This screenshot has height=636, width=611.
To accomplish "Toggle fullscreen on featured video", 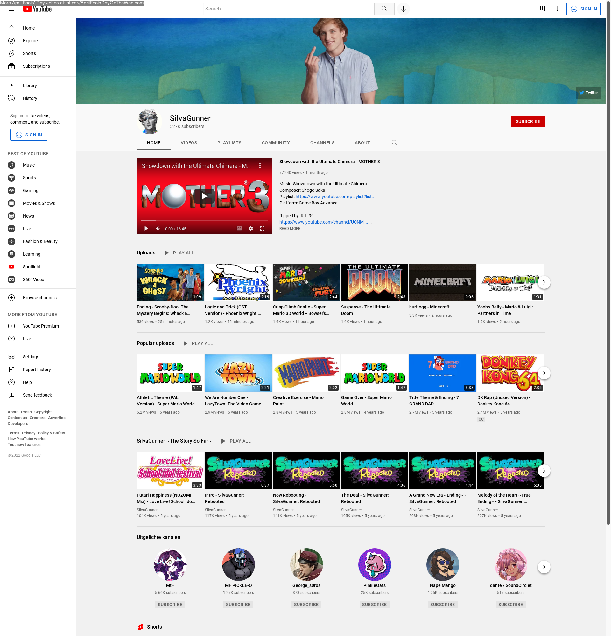I will [262, 228].
